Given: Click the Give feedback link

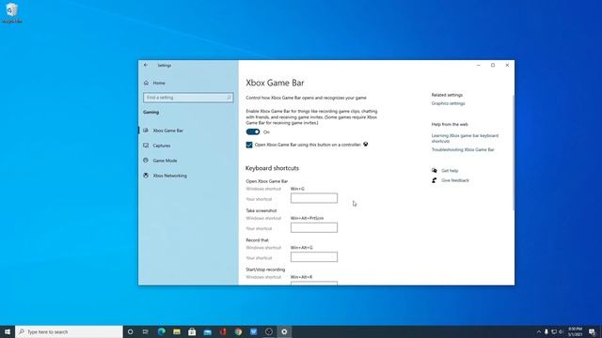Looking at the screenshot, I should (455, 180).
